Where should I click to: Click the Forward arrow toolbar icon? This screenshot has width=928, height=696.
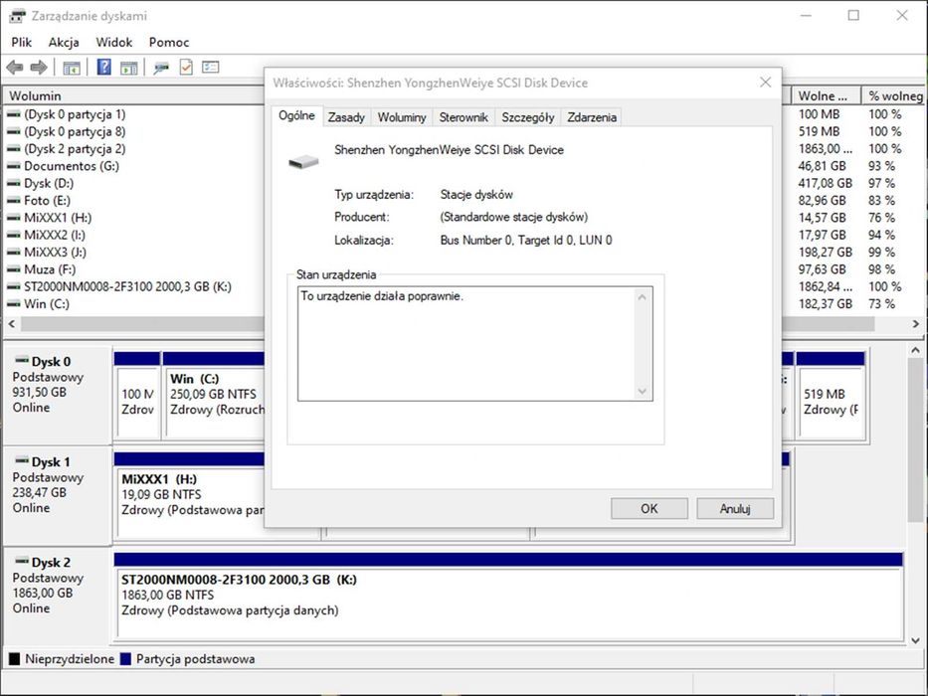pos(39,68)
